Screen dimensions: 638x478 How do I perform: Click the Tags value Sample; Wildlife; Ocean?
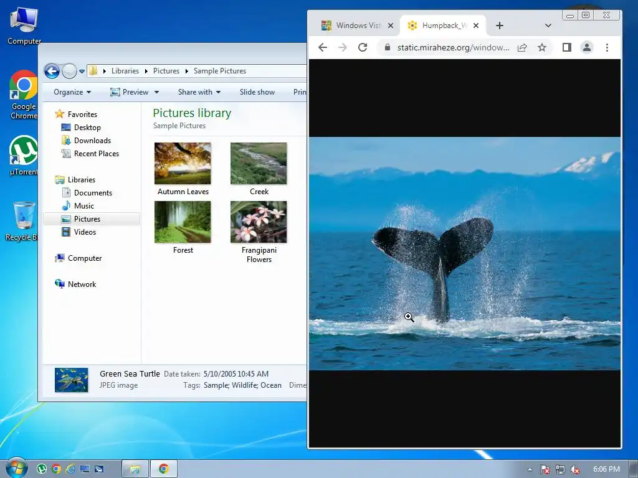coord(242,385)
